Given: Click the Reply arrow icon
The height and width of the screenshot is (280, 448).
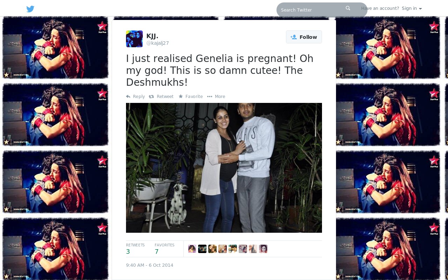Looking at the screenshot, I should click(128, 96).
